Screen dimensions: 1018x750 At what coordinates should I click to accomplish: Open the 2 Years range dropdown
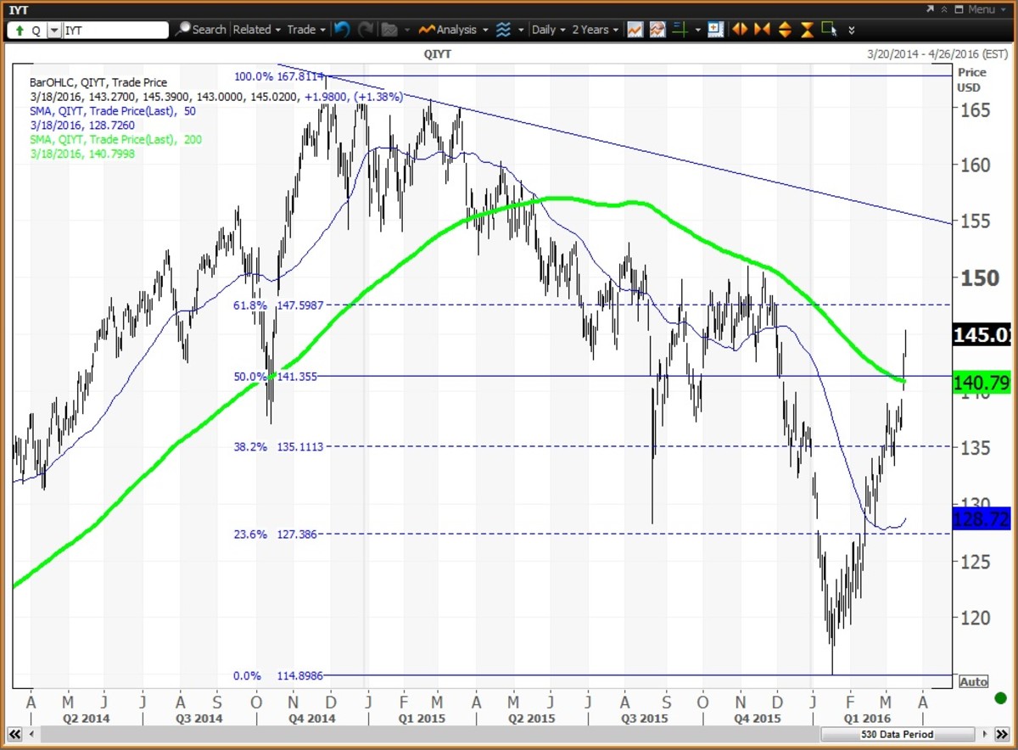tap(595, 30)
